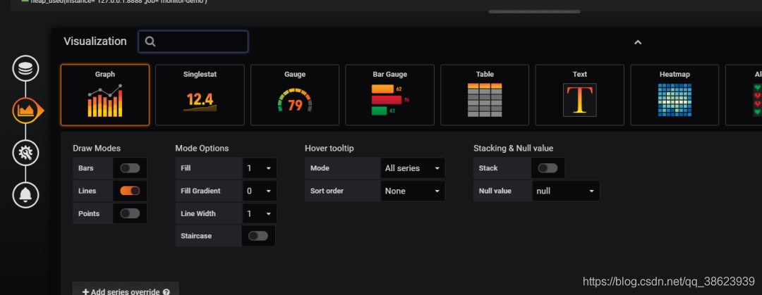762x295 pixels.
Task: Choose the Gauge visualization card
Action: tap(295, 95)
